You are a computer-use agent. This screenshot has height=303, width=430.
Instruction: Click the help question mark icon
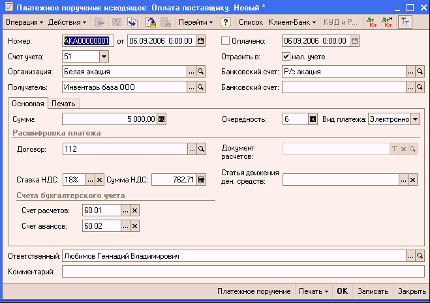[226, 22]
